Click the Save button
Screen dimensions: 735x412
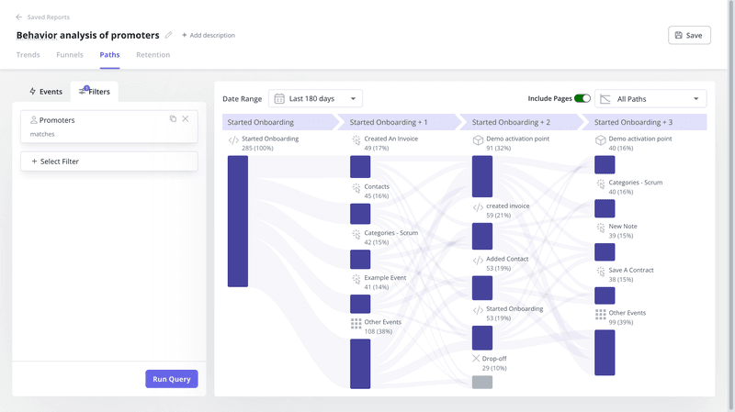(688, 36)
